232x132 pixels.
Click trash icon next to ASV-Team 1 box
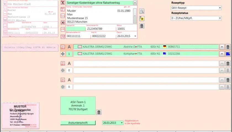[99, 112]
